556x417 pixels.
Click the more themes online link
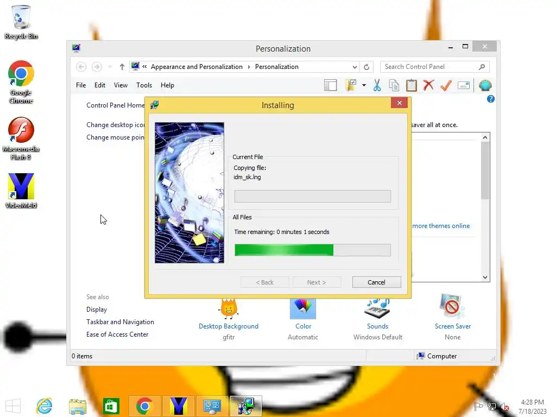pos(441,226)
